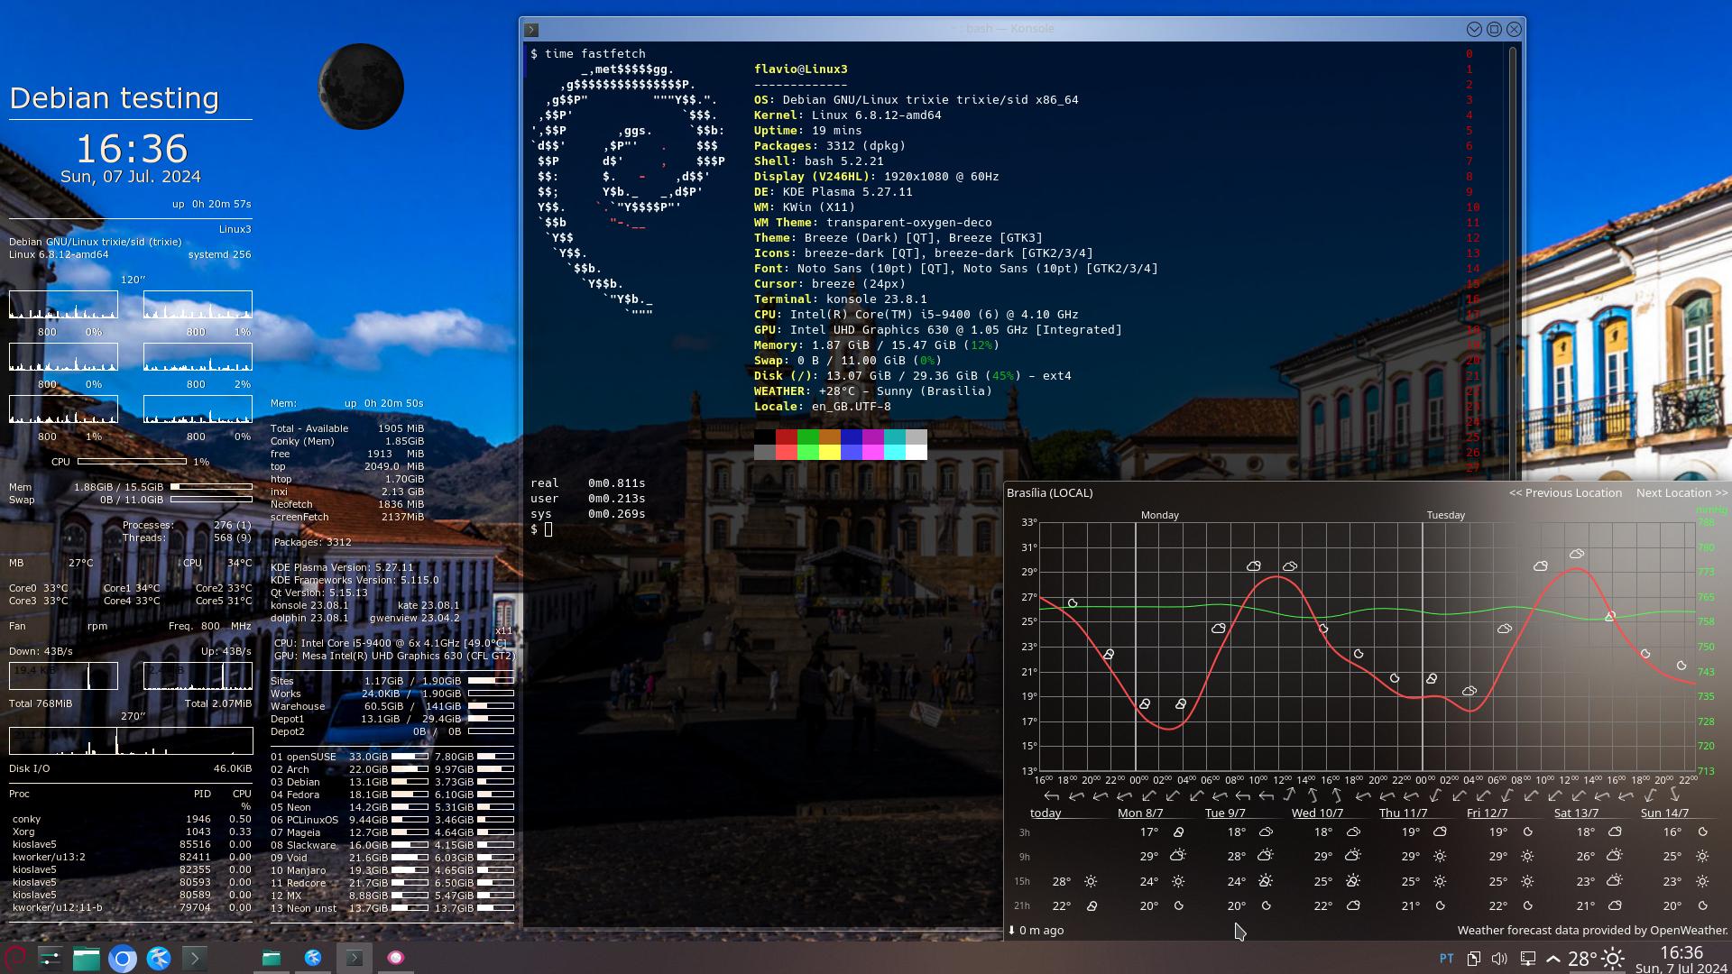Select the 'Thu 11/7' forecast column header
Screen dimensions: 1732x974
click(x=1403, y=813)
